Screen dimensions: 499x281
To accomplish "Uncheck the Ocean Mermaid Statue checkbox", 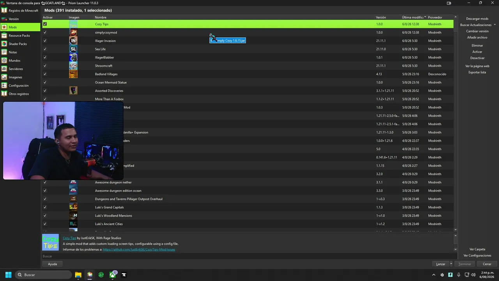I will click(x=45, y=82).
